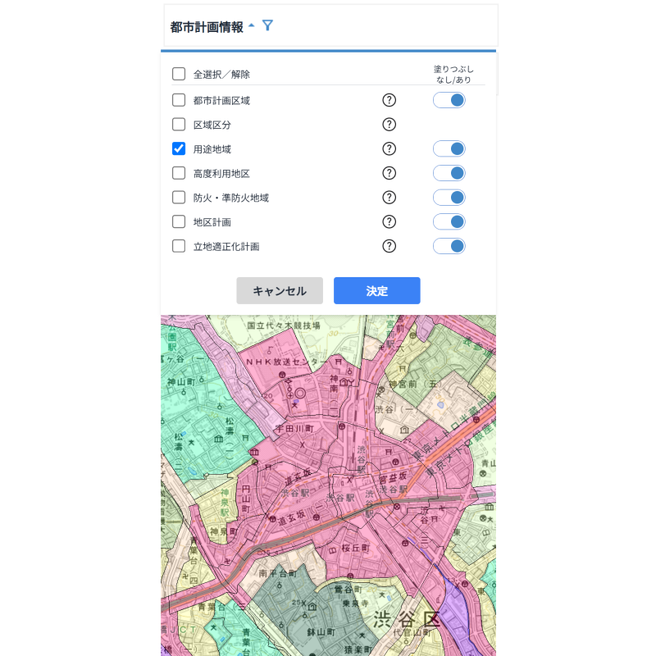Check the 全選択/解除 checkbox
This screenshot has width=656, height=656.
pyautogui.click(x=179, y=74)
